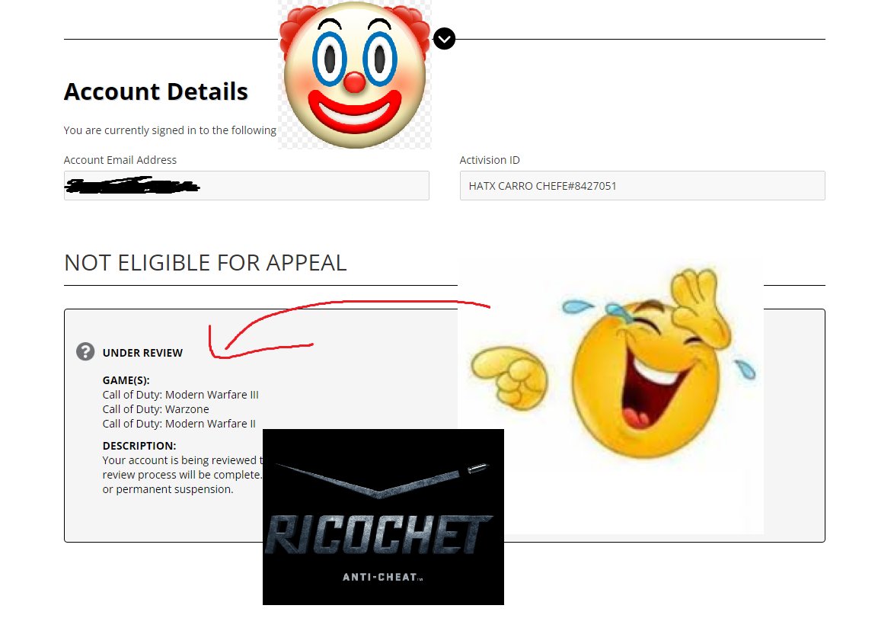Click the Activision ID field

pyautogui.click(x=643, y=185)
